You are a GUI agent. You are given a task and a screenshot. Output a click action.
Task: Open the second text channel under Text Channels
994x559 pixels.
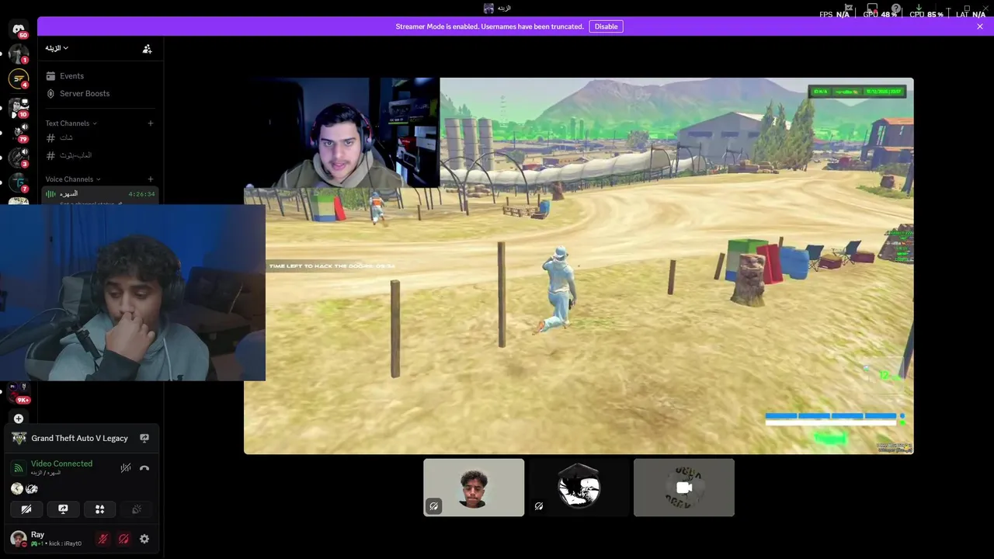[101, 155]
